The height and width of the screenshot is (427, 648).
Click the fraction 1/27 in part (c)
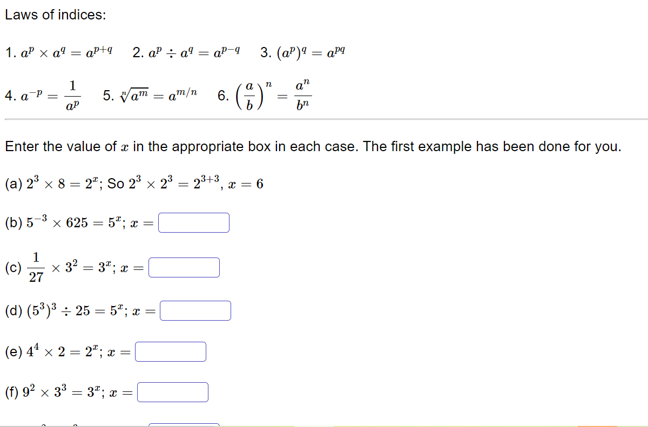(x=35, y=266)
